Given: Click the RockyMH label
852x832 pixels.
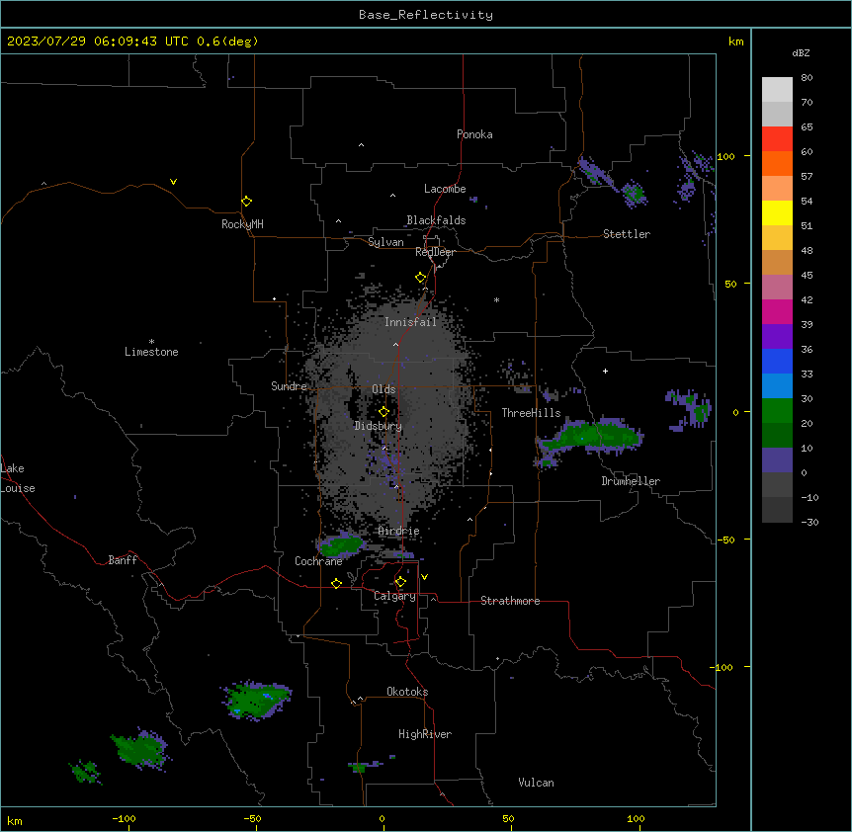Looking at the screenshot, I should (242, 223).
